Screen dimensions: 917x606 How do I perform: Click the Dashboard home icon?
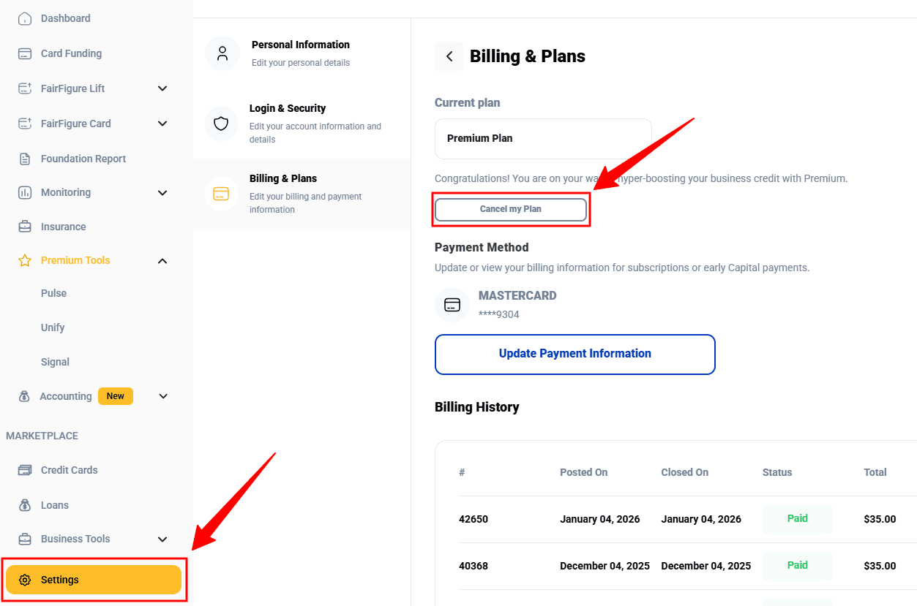coord(25,18)
